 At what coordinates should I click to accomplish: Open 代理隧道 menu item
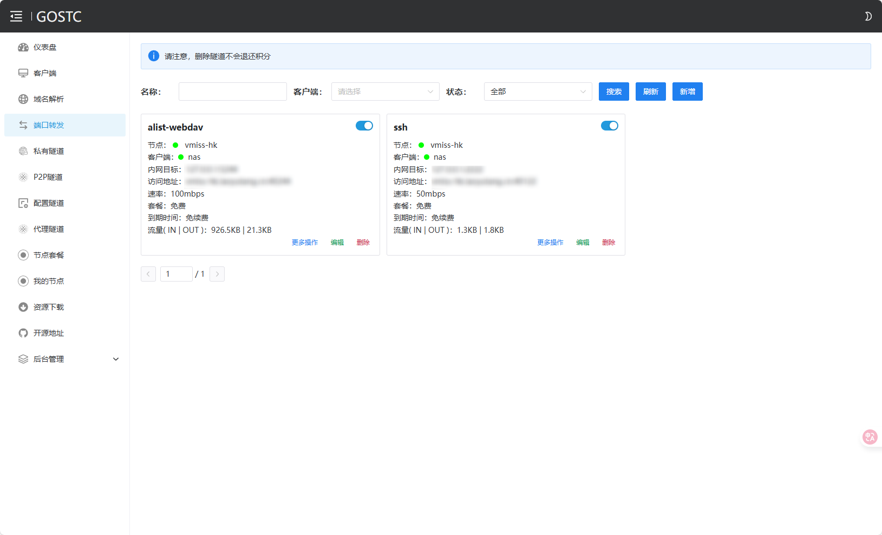[65, 229]
